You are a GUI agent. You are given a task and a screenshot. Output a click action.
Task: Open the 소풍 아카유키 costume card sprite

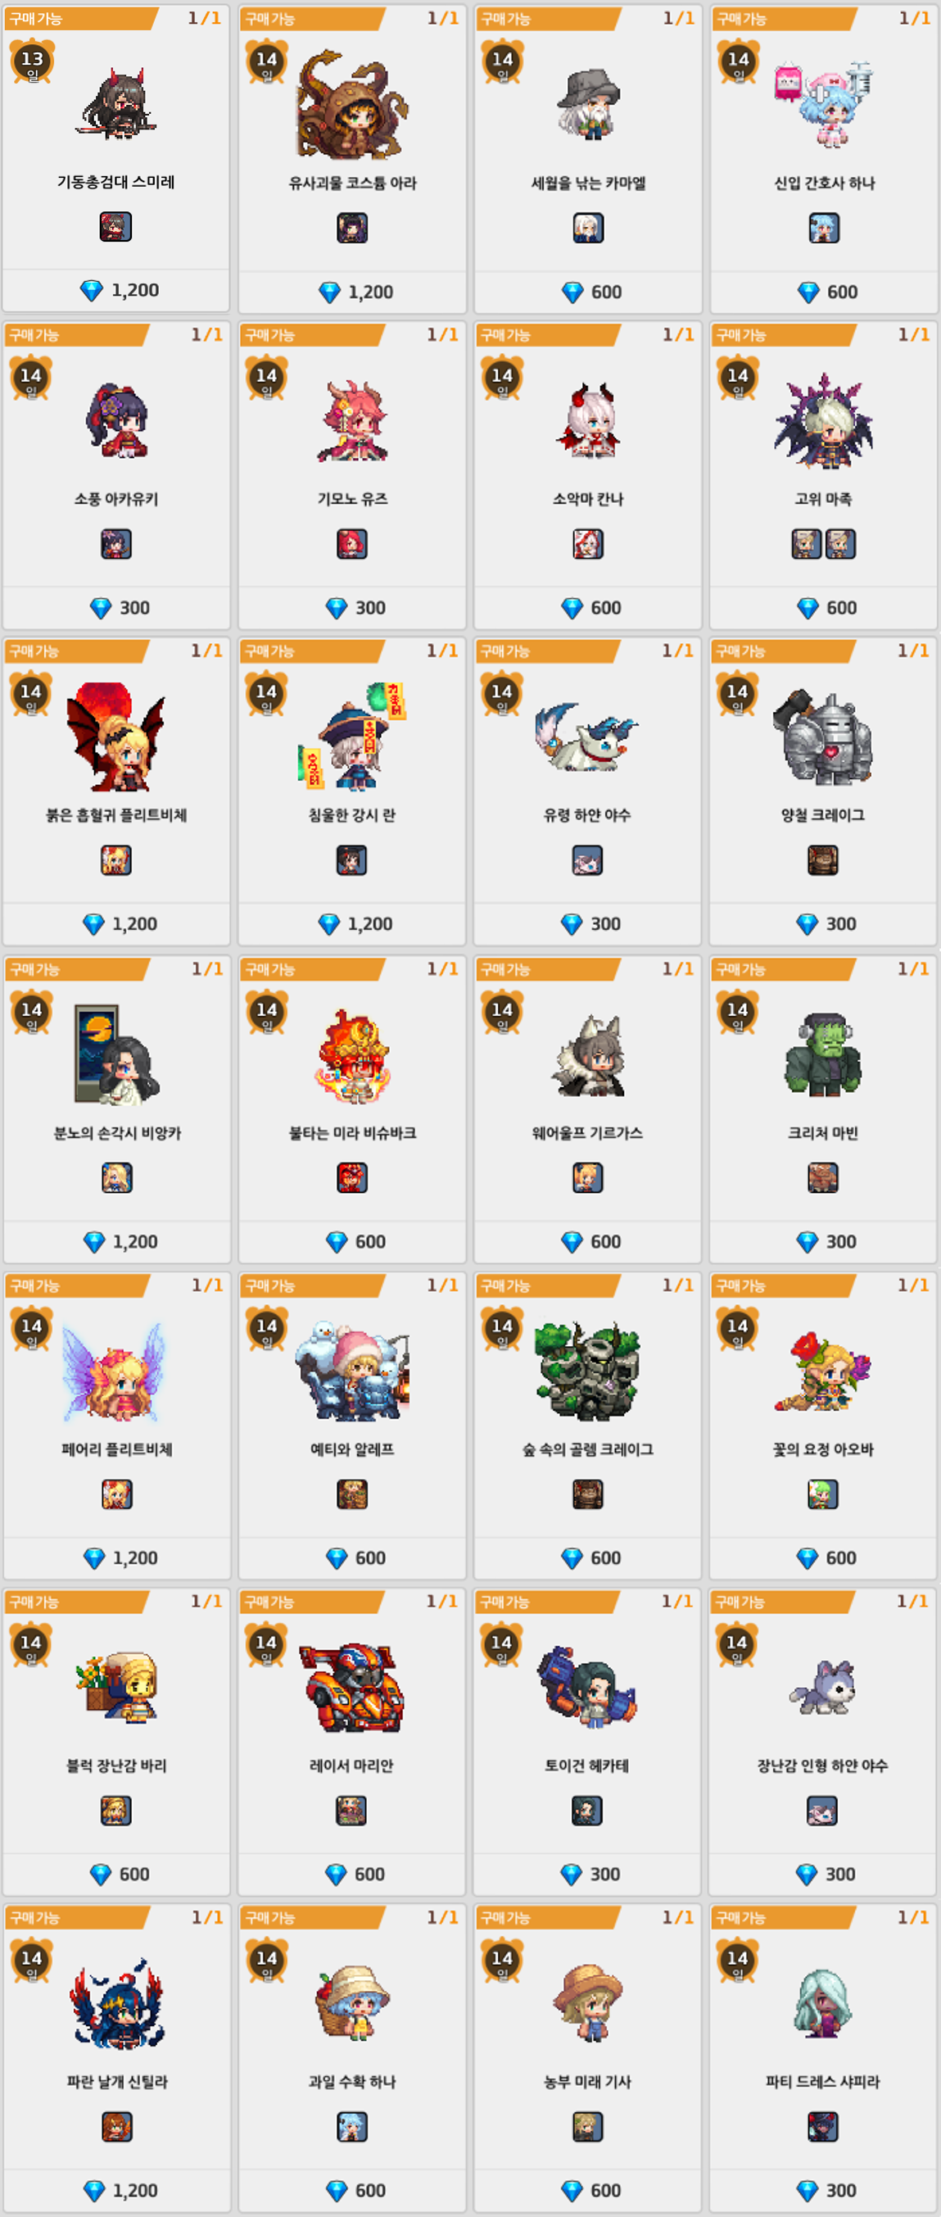pyautogui.click(x=117, y=422)
